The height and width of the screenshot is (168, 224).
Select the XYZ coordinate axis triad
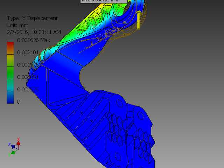pos(14,147)
